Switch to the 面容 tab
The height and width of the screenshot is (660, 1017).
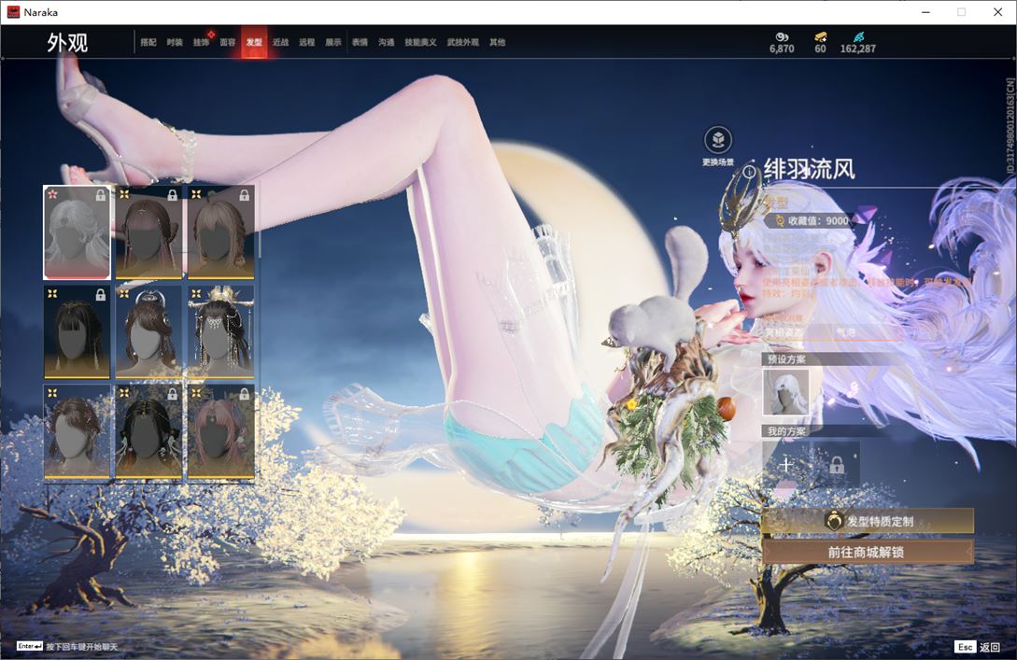(x=228, y=42)
